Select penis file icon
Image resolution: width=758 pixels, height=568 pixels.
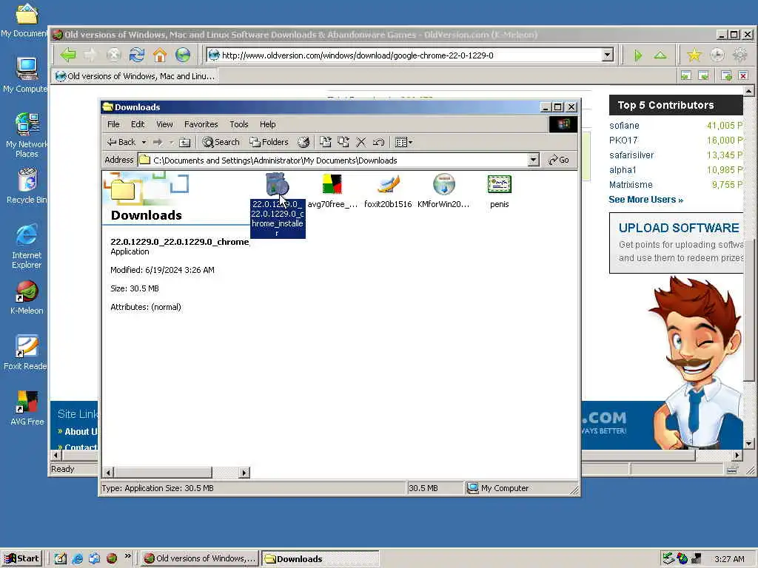(x=500, y=184)
